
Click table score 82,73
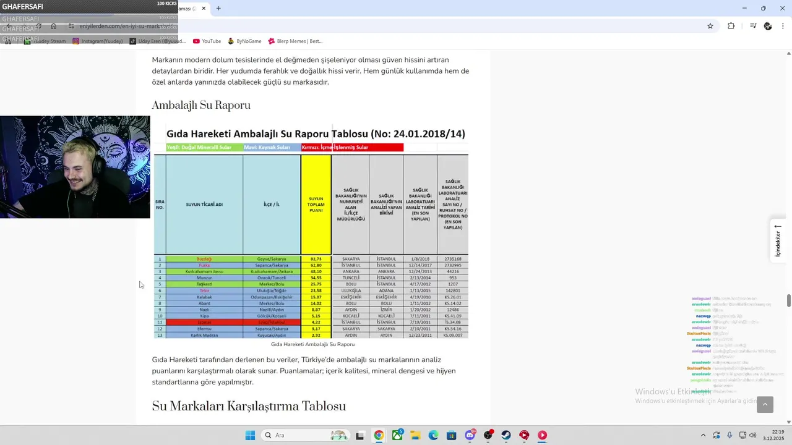pyautogui.click(x=316, y=259)
